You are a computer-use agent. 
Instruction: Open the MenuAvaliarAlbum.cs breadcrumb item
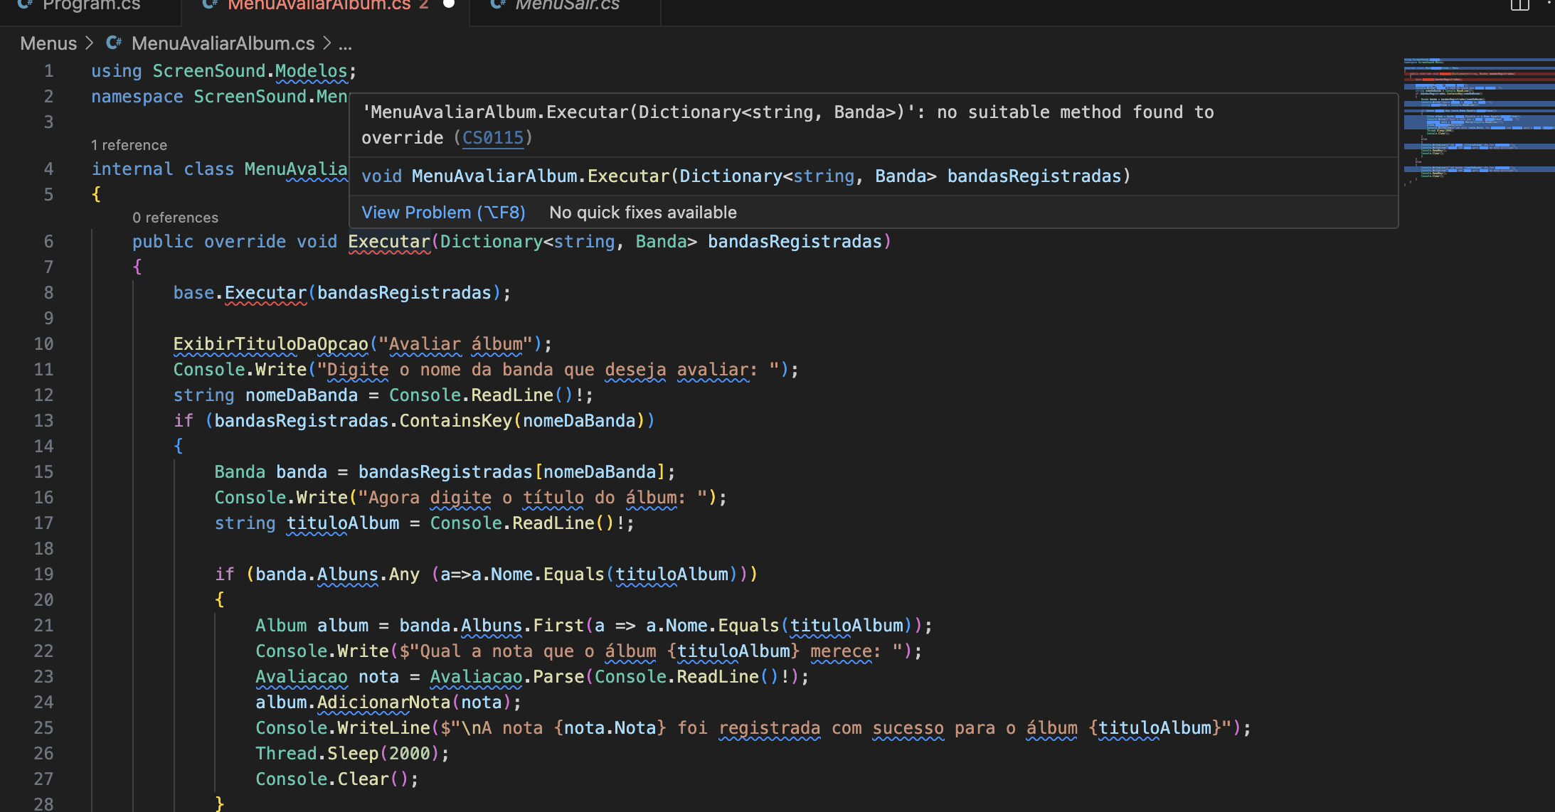pyautogui.click(x=223, y=43)
